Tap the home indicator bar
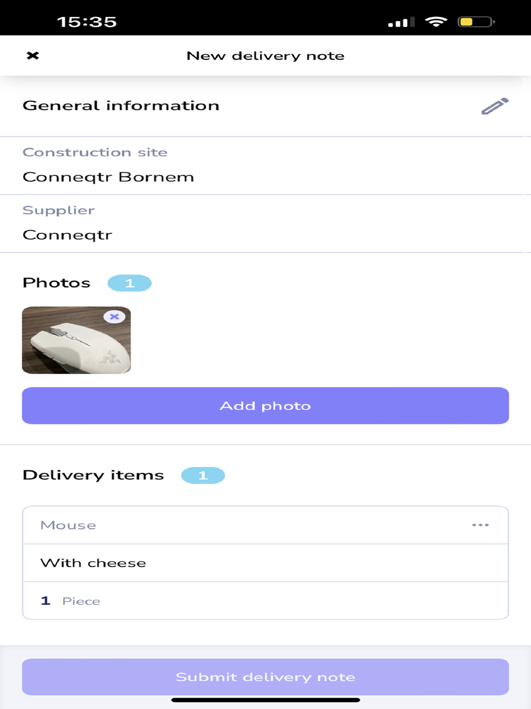Viewport: 531px width, 709px height. (x=265, y=700)
